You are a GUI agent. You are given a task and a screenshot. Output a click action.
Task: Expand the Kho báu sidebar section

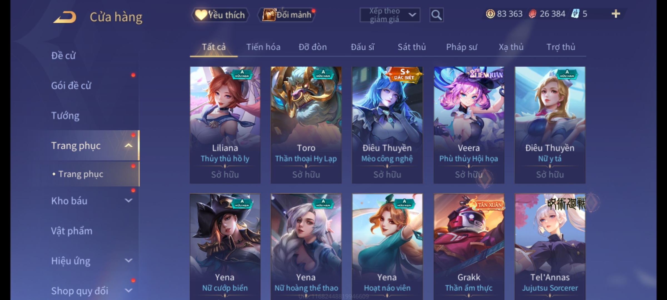click(128, 201)
